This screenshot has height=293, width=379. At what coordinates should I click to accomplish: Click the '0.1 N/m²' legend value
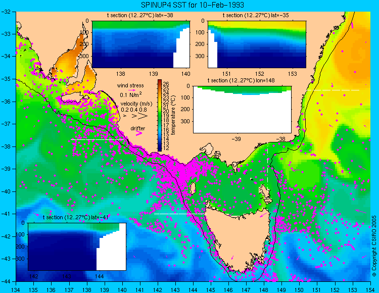pos(131,94)
